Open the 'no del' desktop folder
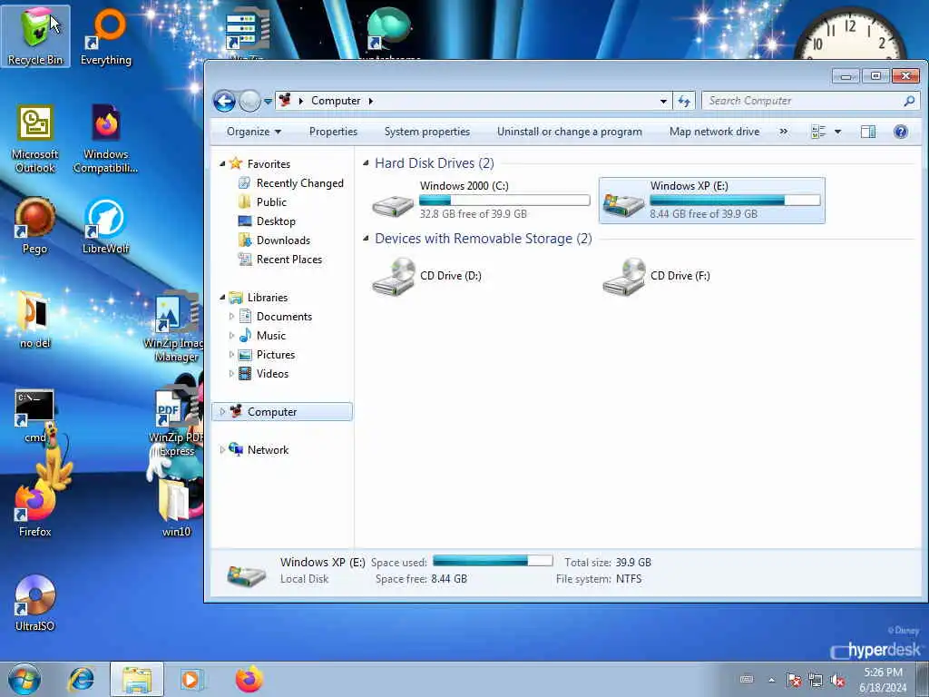The image size is (929, 697). (x=35, y=319)
